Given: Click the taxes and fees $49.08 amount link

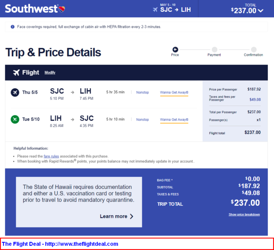Looking at the screenshot, I should point(255,100).
